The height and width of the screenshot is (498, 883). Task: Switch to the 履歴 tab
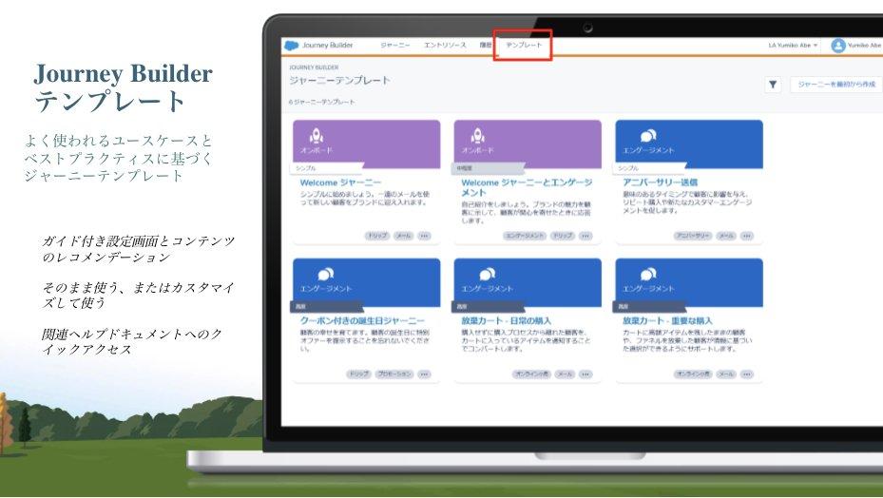click(486, 45)
